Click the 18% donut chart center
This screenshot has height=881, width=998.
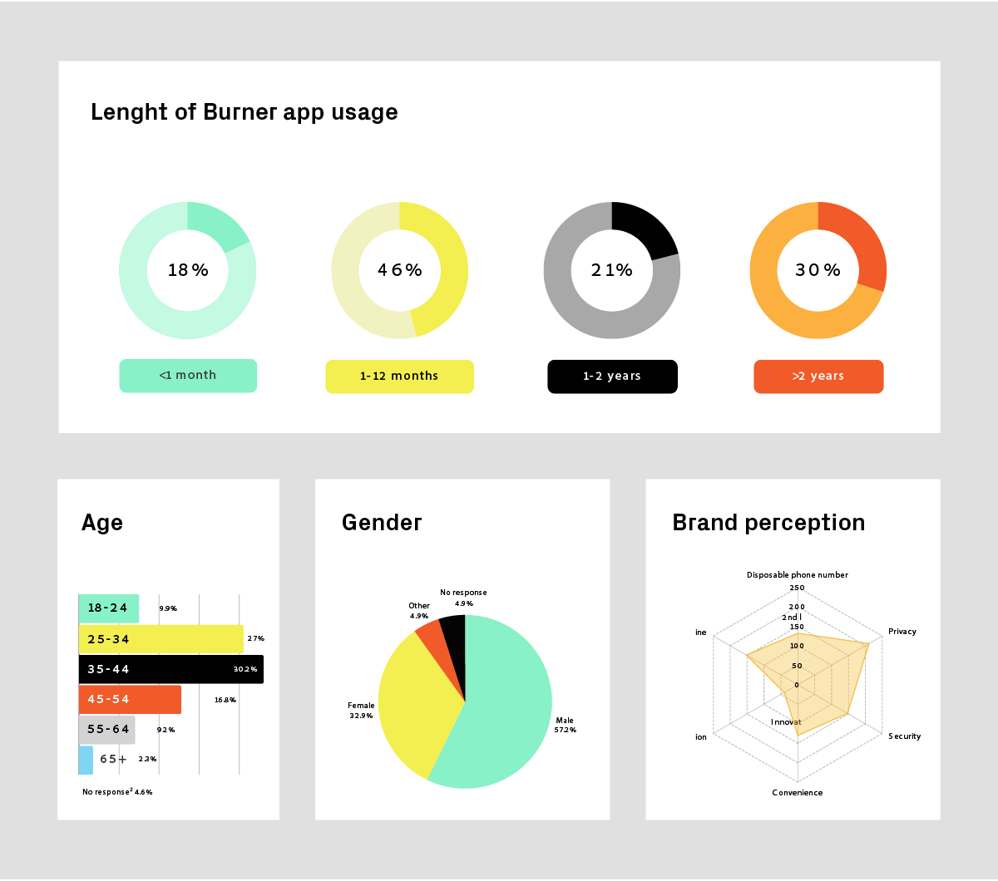coord(188,270)
